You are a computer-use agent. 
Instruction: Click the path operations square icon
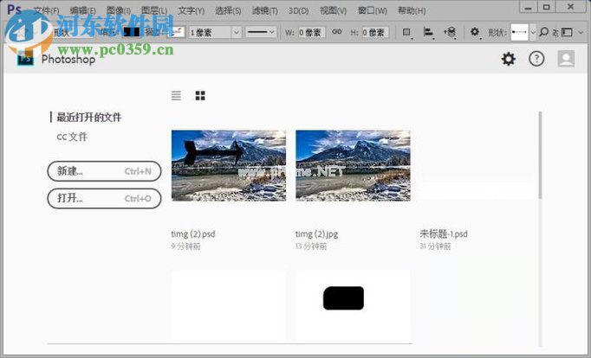pos(406,32)
